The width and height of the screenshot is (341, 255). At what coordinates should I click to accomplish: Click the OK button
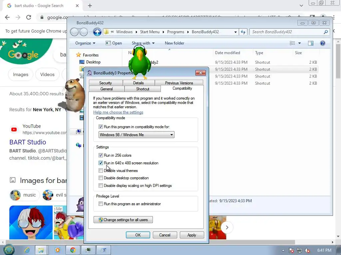[x=138, y=235]
